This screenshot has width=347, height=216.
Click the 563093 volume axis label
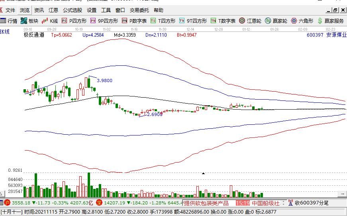15,185
